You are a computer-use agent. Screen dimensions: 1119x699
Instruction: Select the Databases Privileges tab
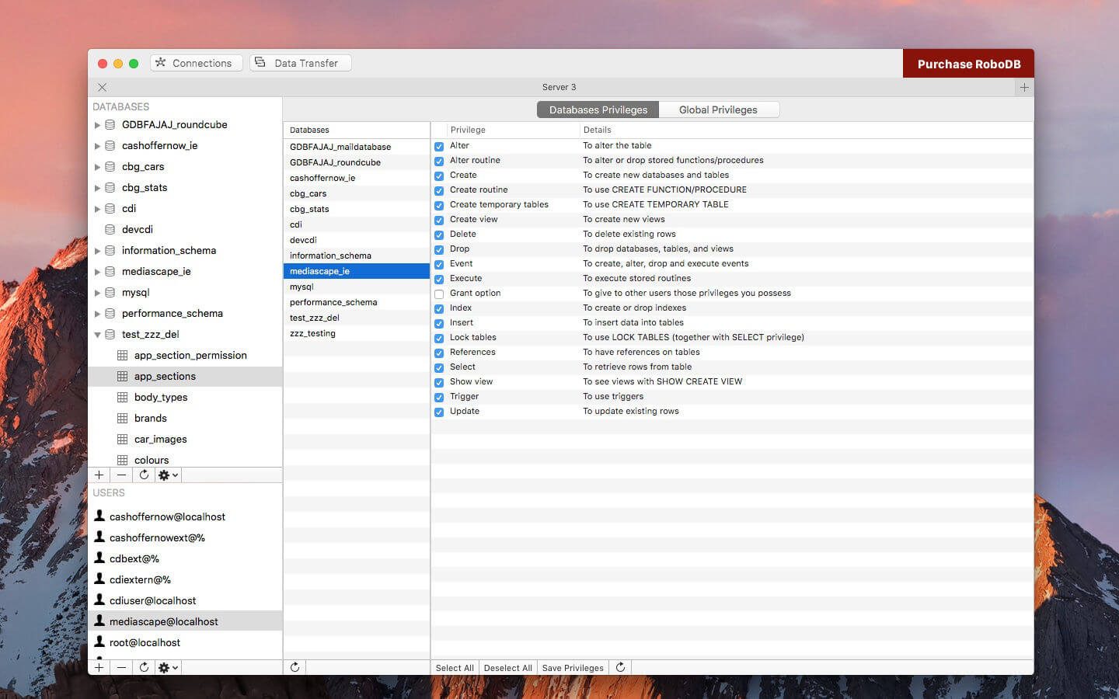[598, 110]
